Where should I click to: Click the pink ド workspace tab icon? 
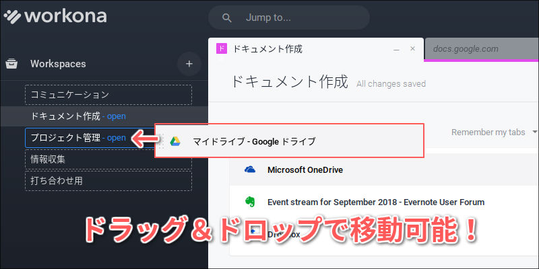pos(222,49)
